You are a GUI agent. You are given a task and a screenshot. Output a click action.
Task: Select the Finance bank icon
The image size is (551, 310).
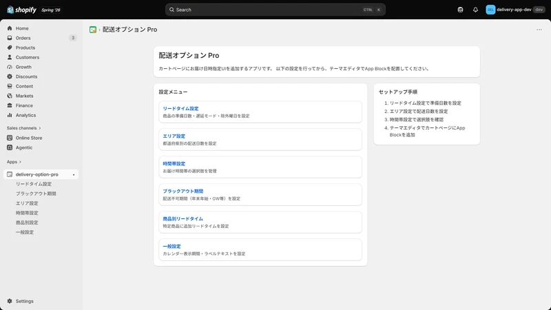10,105
